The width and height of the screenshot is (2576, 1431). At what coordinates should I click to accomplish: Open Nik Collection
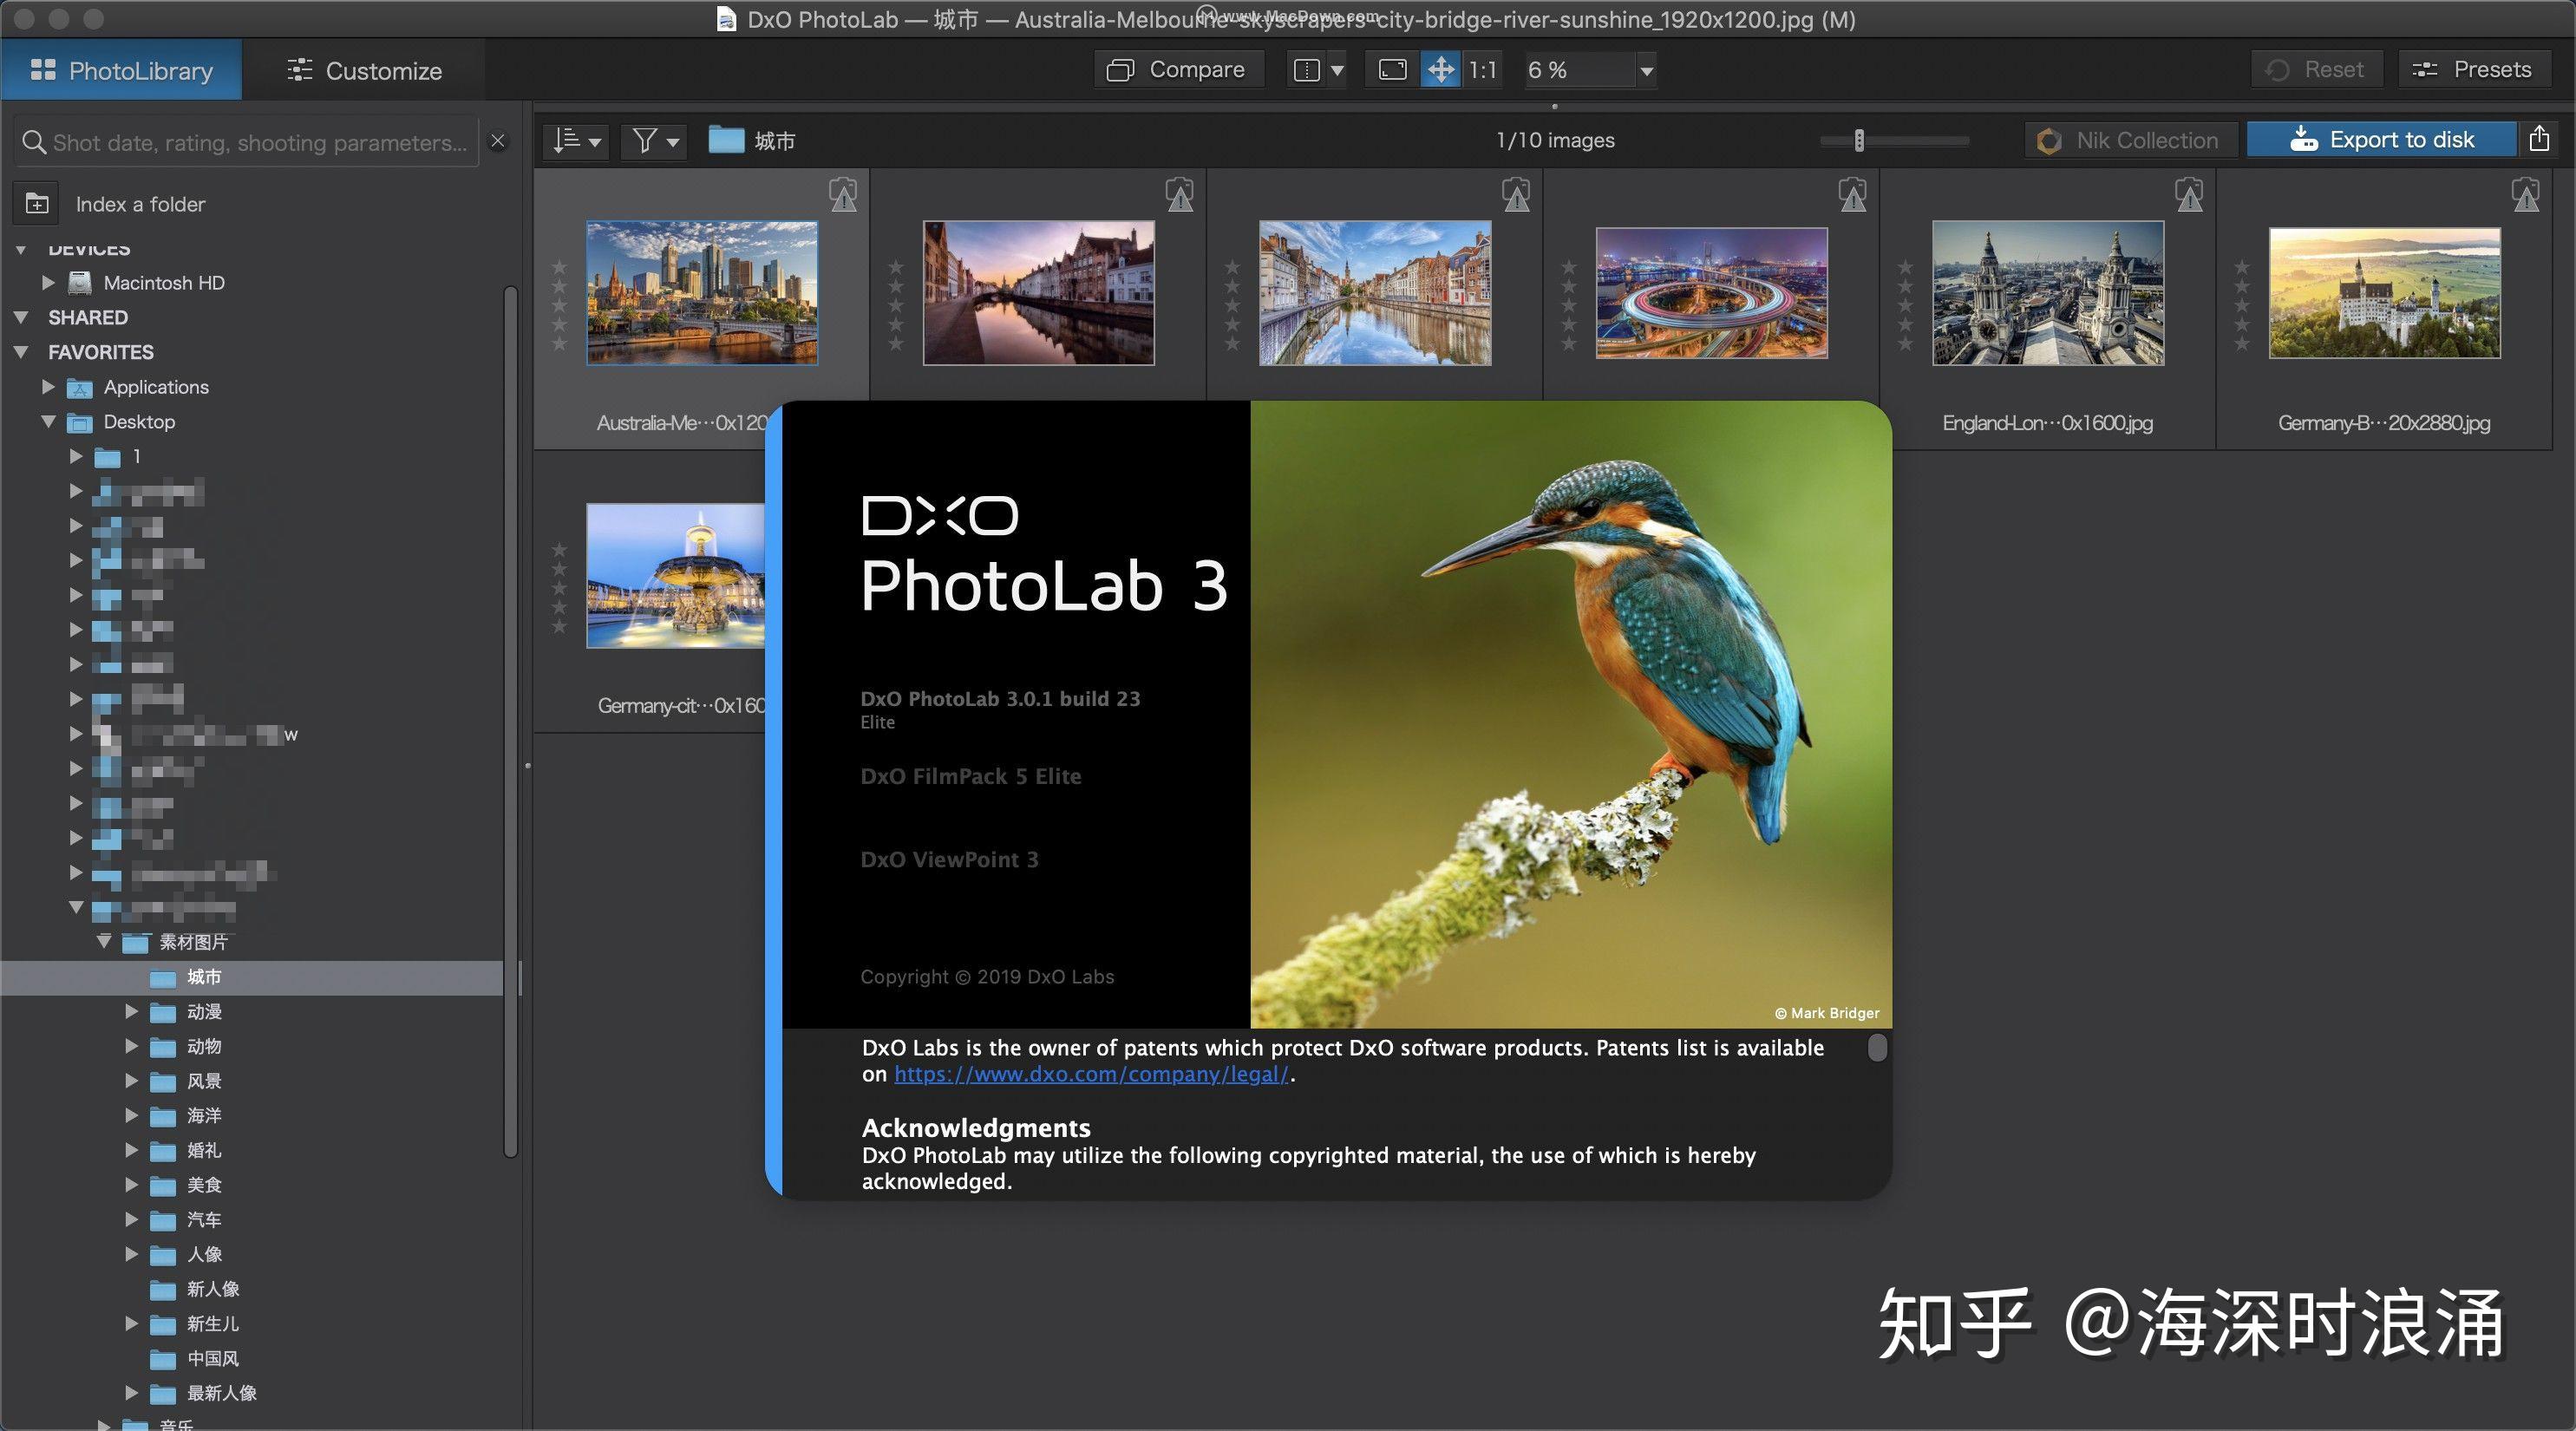coord(2131,141)
